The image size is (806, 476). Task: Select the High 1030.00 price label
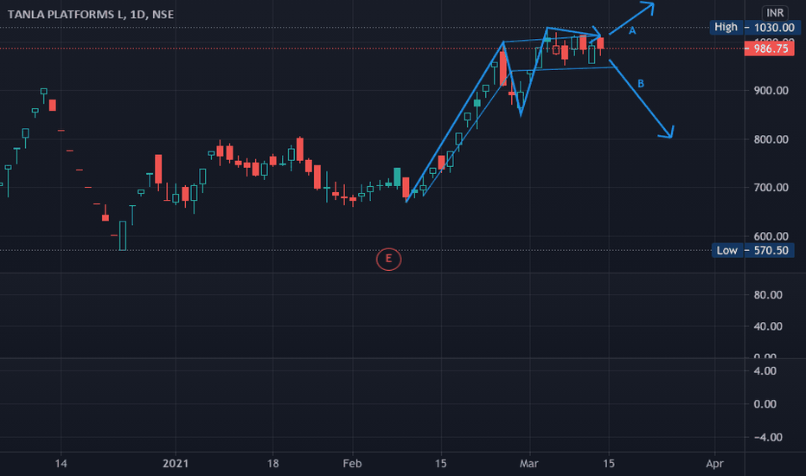click(x=755, y=28)
